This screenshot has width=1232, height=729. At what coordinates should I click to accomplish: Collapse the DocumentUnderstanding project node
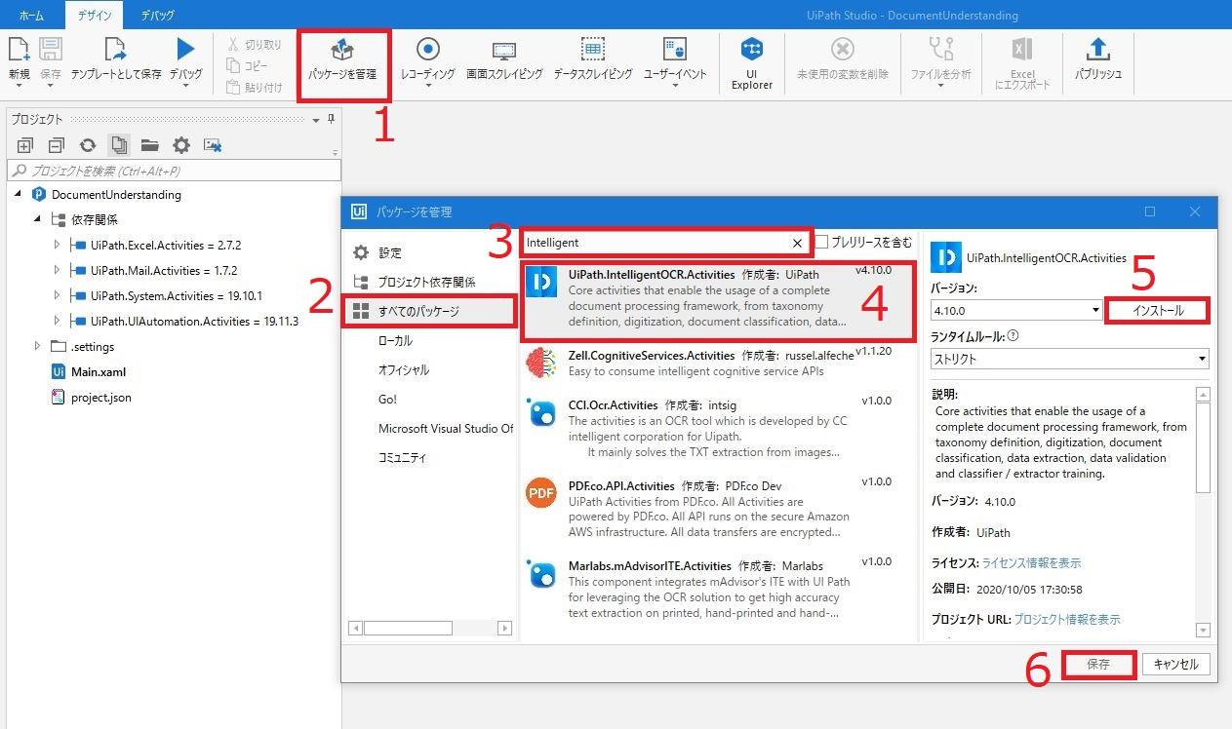pyautogui.click(x=19, y=195)
